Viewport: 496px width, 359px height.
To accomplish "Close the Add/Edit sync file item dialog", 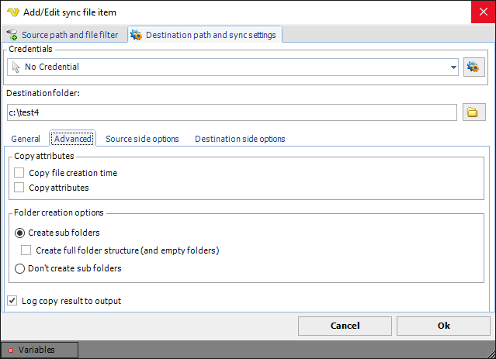I will (484, 12).
